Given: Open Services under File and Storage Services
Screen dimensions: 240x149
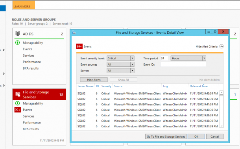Looking at the screenshot, I should 28,116.
